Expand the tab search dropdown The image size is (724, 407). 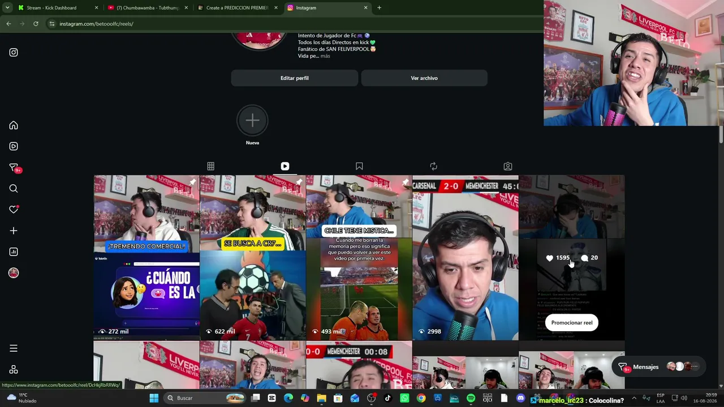coord(7,8)
